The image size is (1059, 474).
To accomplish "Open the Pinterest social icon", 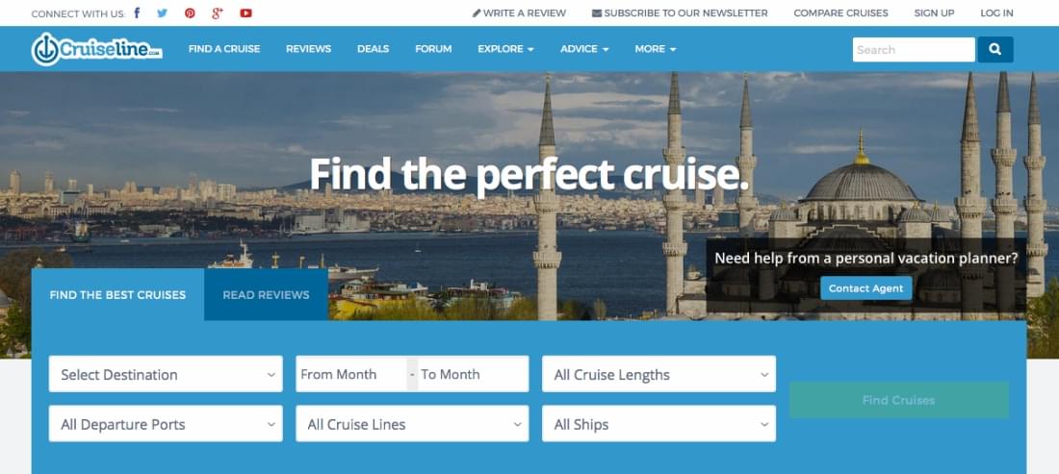I will coord(190,12).
